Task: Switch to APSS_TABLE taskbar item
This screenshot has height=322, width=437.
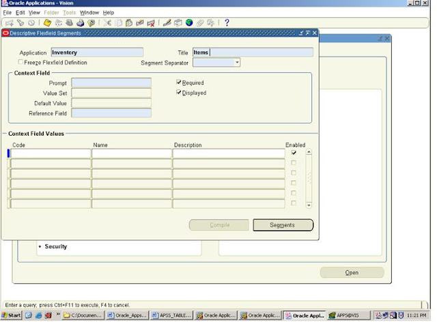Action: [172, 315]
